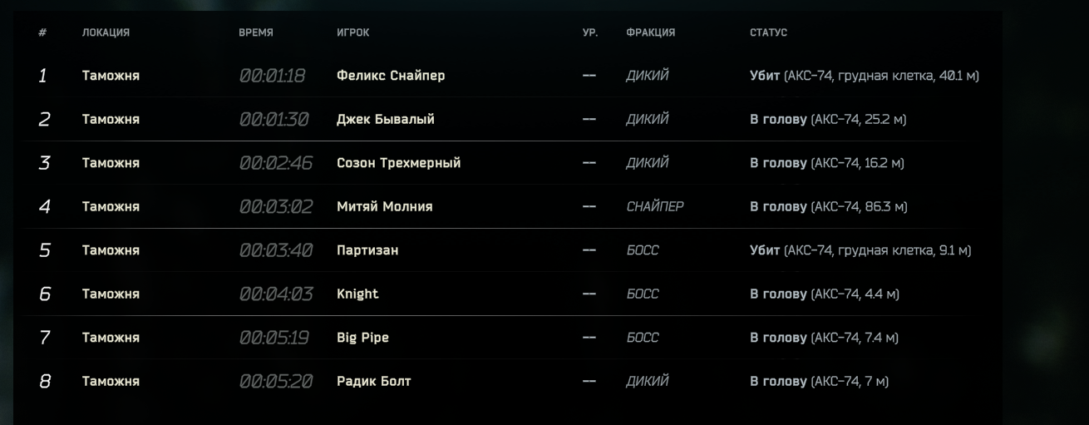Click the ВРЕМЯ column header

tap(255, 32)
